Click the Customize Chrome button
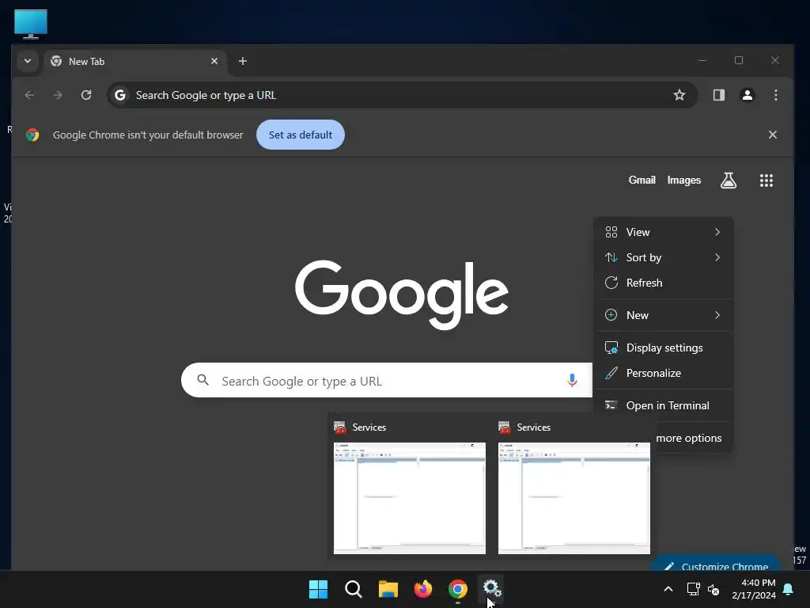Image resolution: width=810 pixels, height=608 pixels. (717, 564)
